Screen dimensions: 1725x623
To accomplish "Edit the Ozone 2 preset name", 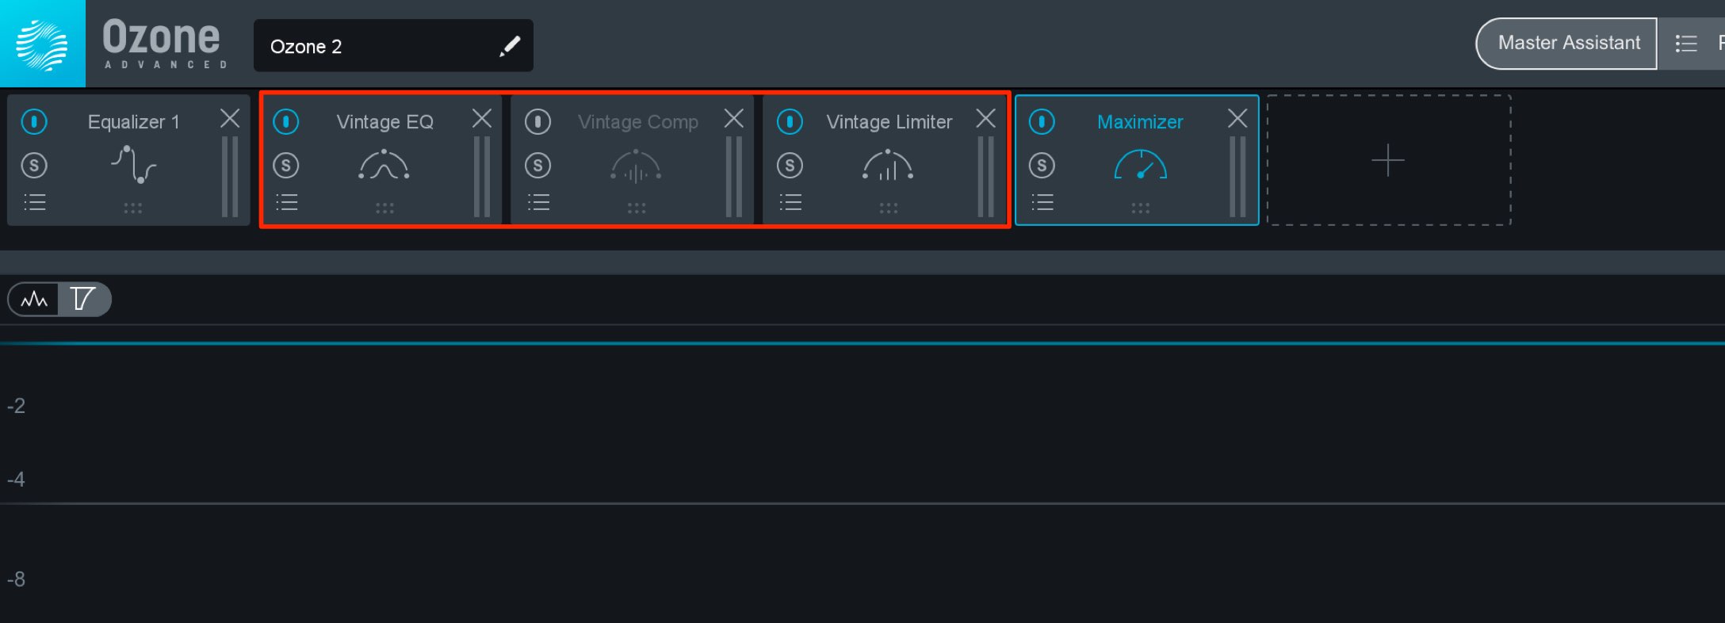I will tap(510, 46).
